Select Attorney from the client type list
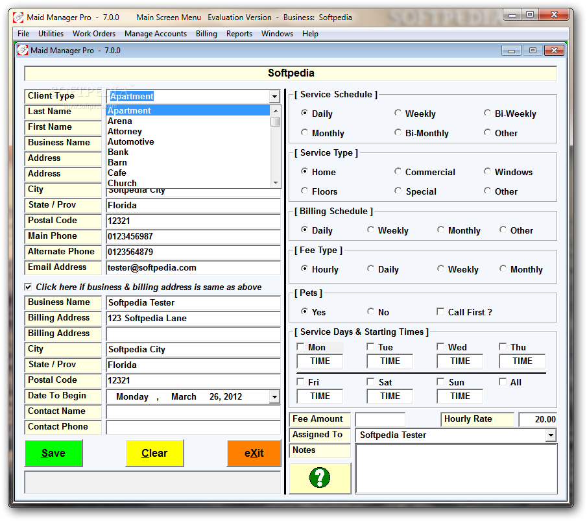The image size is (587, 521). pyautogui.click(x=188, y=132)
